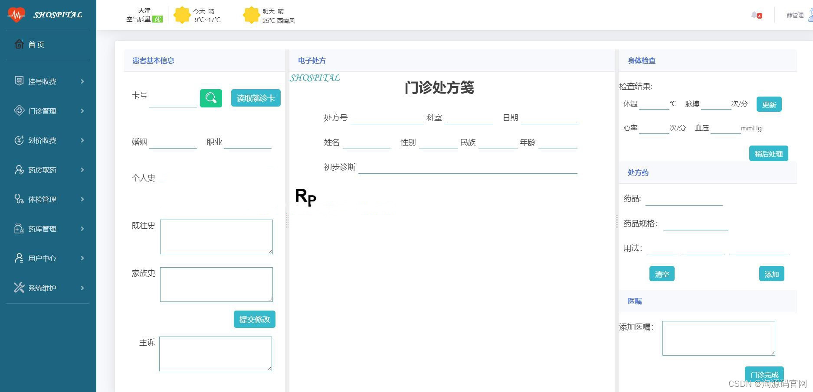
Task: Focus the 处方号 input field
Action: [387, 118]
